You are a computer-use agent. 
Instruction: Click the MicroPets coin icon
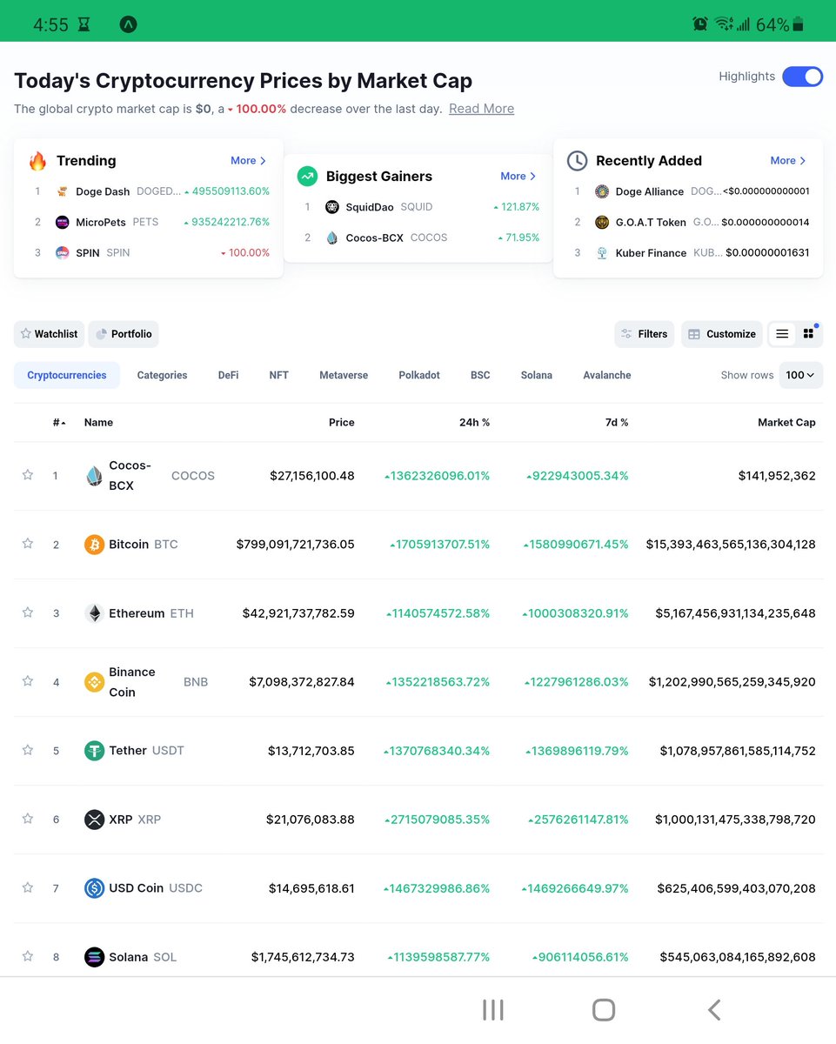point(62,223)
